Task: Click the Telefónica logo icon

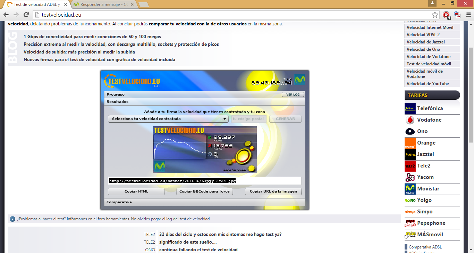Action: [x=410, y=109]
